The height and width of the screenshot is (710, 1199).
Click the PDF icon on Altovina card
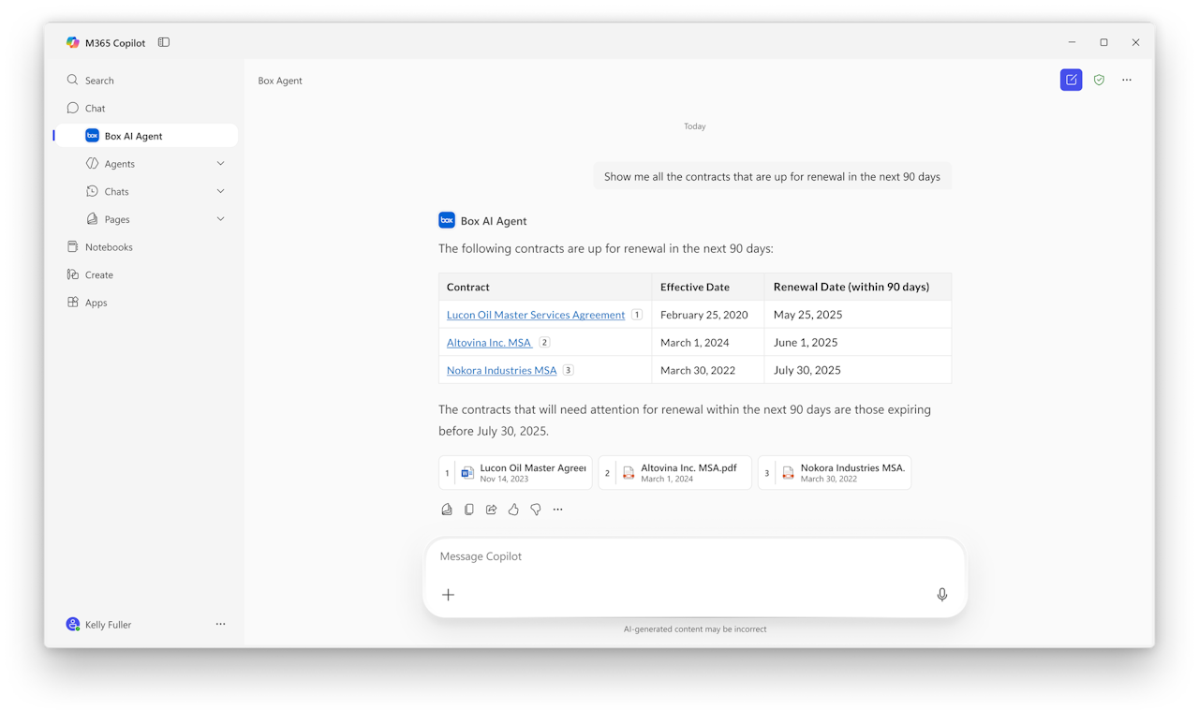click(629, 473)
